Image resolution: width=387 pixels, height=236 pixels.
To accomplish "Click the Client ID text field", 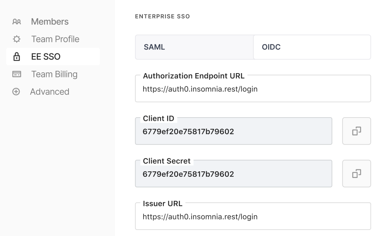I will coord(233,132).
